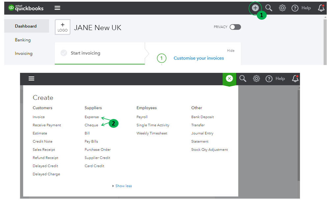Viewport: 329px width, 200px height.
Task: Click the Intuit QuickBooks logo
Action: 26,8
